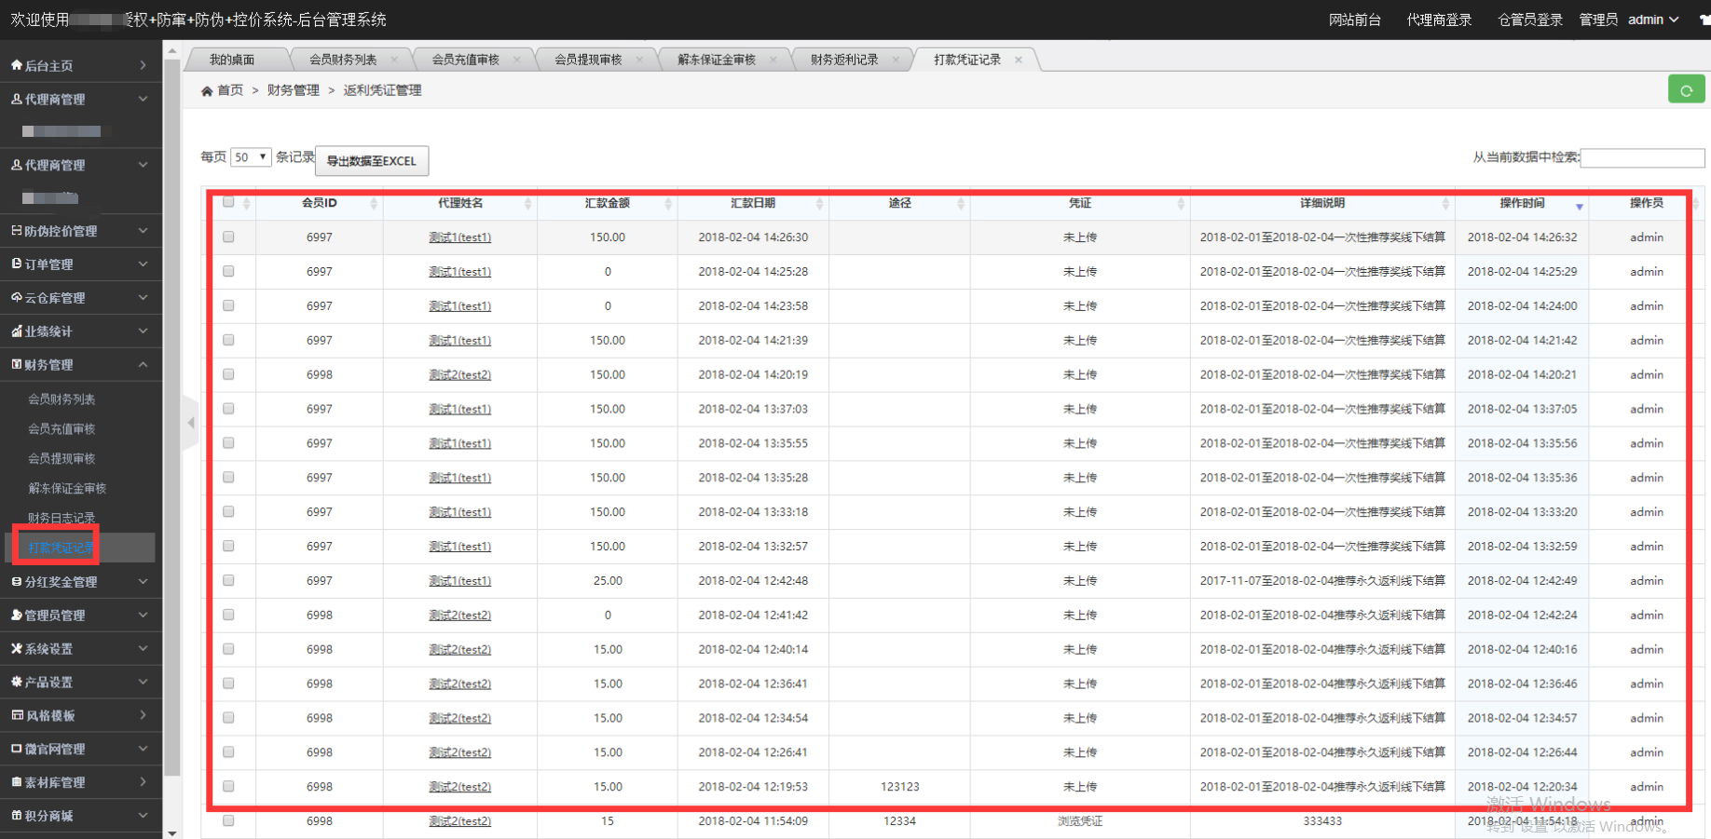1711x839 pixels.
Task: Open 代理商登录 link in top bar
Action: pos(1439,20)
